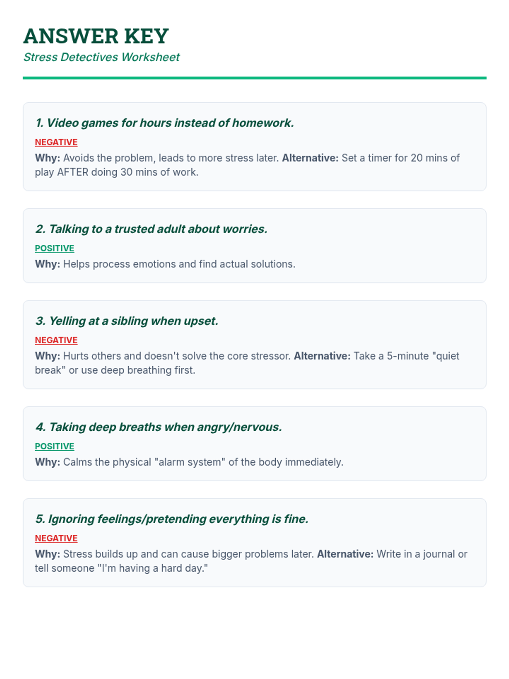Click the heading about video games instead of homework

165,123
